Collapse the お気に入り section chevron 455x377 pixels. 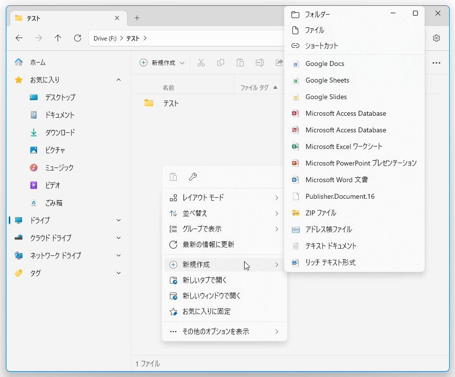pos(119,80)
